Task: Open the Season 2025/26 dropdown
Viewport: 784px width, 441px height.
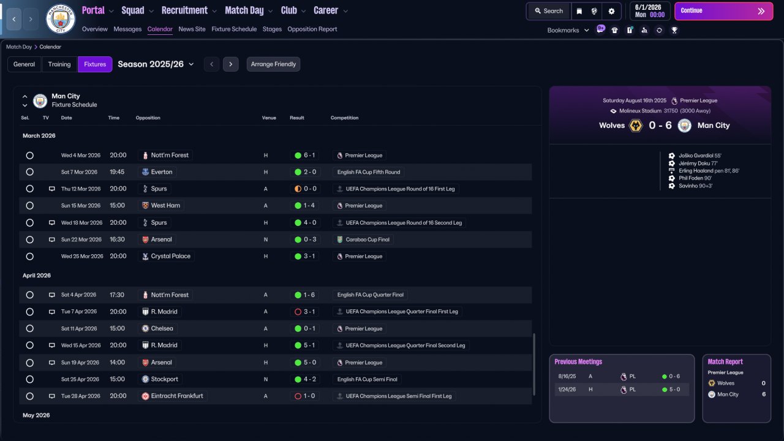Action: (x=156, y=64)
